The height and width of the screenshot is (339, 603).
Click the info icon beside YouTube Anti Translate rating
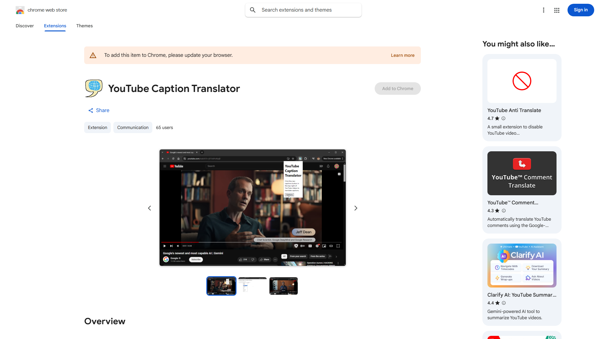(x=503, y=118)
